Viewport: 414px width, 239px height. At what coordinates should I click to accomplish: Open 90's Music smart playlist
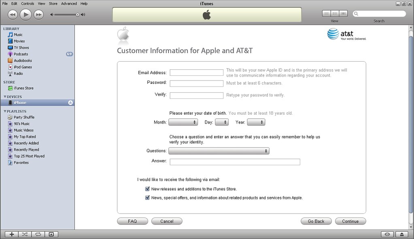point(21,124)
